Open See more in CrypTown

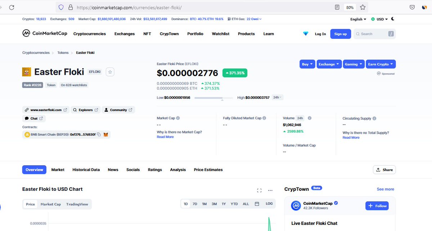[x=386, y=189]
